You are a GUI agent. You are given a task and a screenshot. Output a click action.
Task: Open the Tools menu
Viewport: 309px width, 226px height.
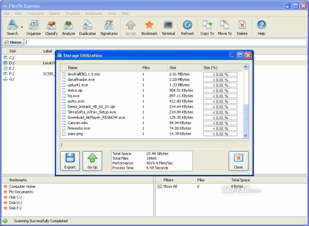coord(112,13)
